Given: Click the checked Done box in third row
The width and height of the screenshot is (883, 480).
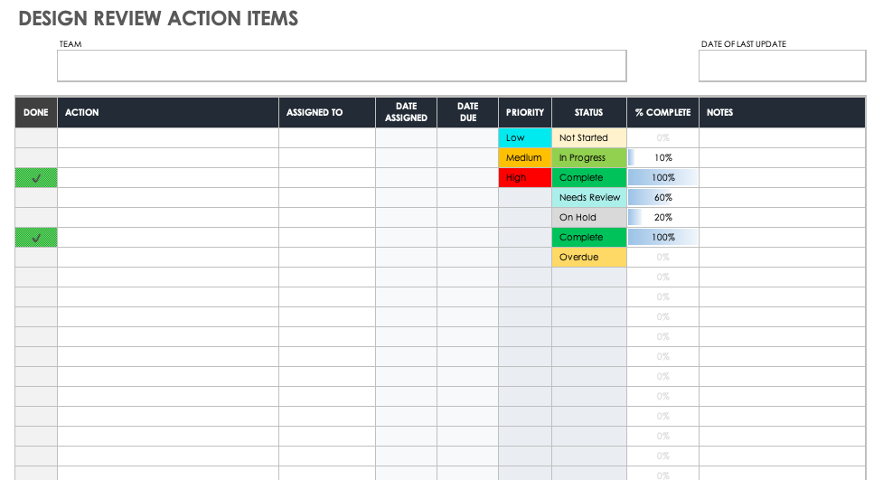Looking at the screenshot, I should (36, 178).
